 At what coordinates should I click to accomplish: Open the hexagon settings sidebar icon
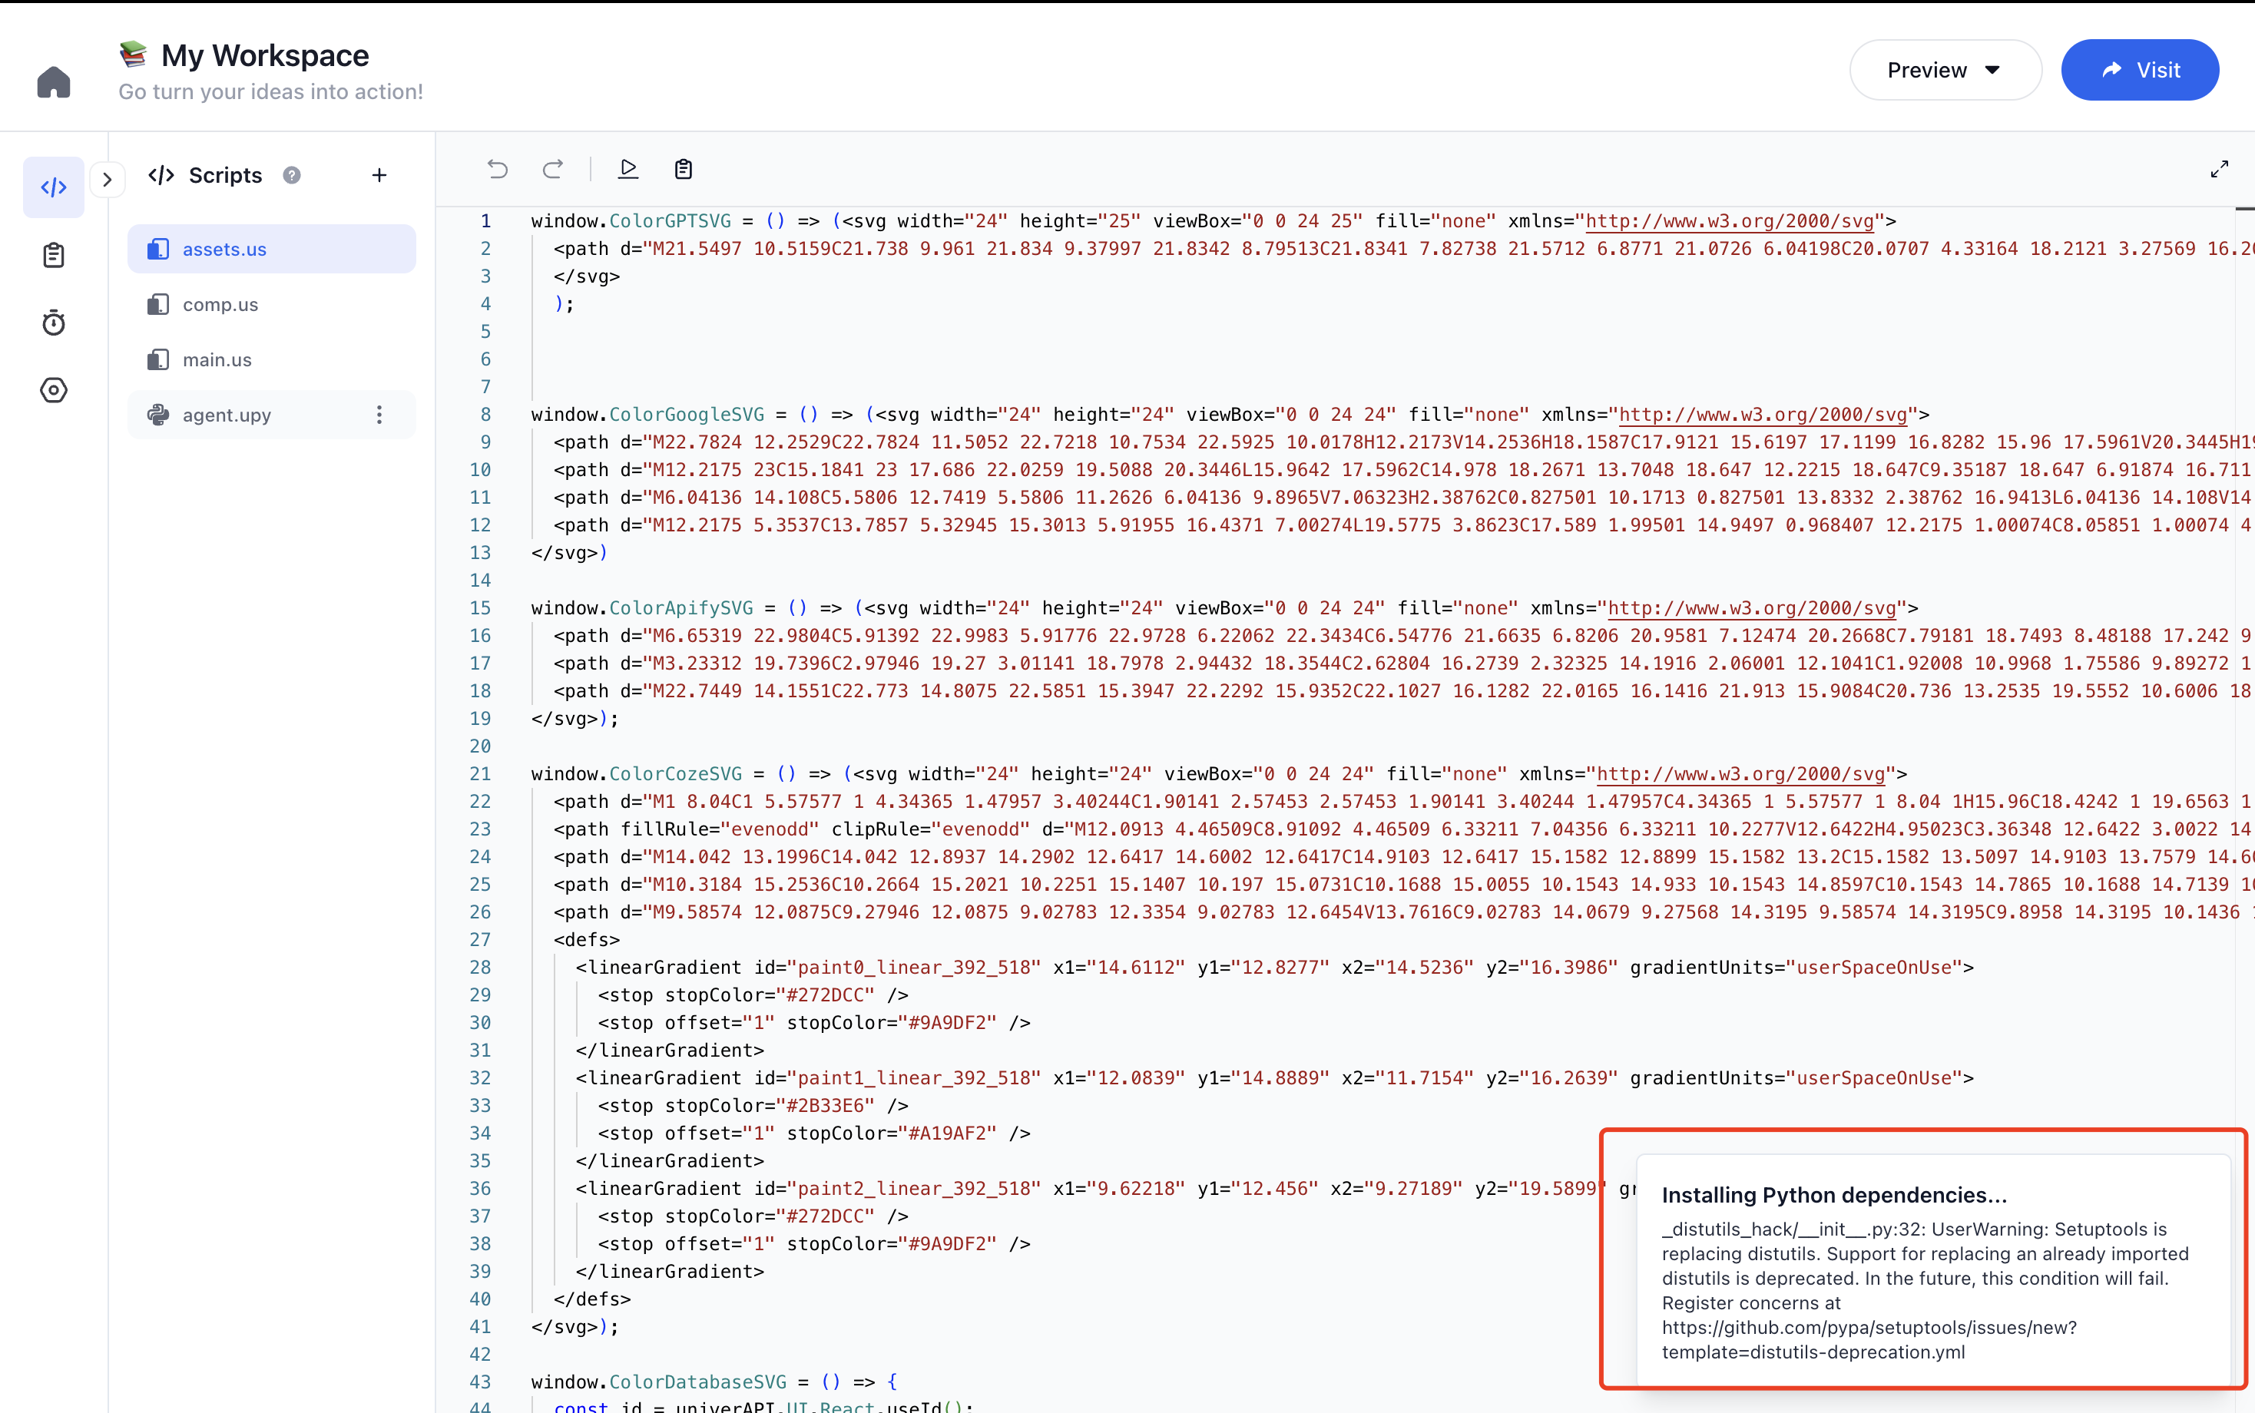click(53, 389)
